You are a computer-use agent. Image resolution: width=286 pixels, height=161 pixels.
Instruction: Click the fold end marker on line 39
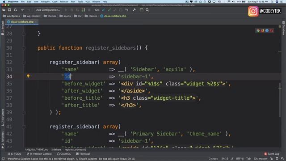pos(24,112)
